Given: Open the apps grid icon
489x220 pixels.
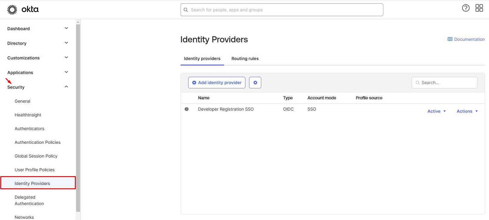Looking at the screenshot, I should point(479,8).
